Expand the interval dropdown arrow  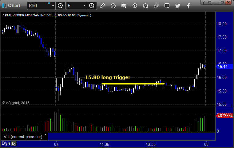coord(84,6)
